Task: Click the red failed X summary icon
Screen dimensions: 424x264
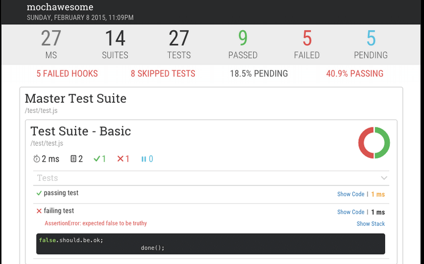Action: pos(120,159)
